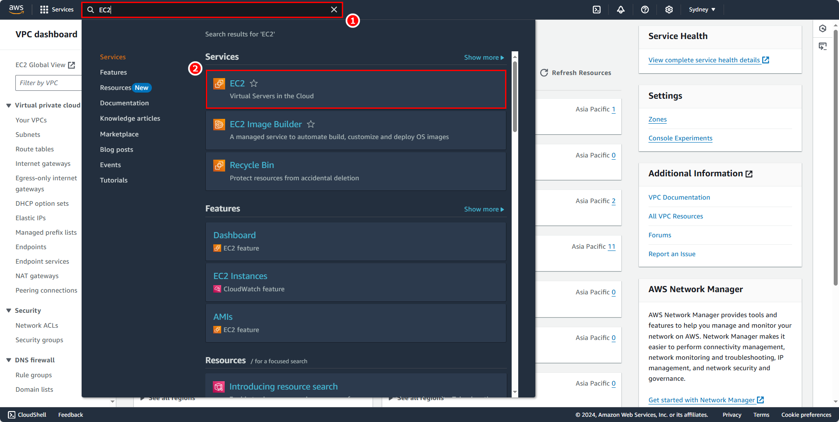Click the EC2 search input field
Image resolution: width=839 pixels, height=422 pixels.
[212, 10]
